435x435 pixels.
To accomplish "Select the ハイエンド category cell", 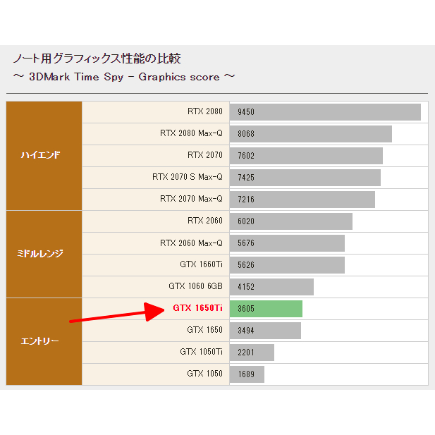I will click(x=44, y=155).
